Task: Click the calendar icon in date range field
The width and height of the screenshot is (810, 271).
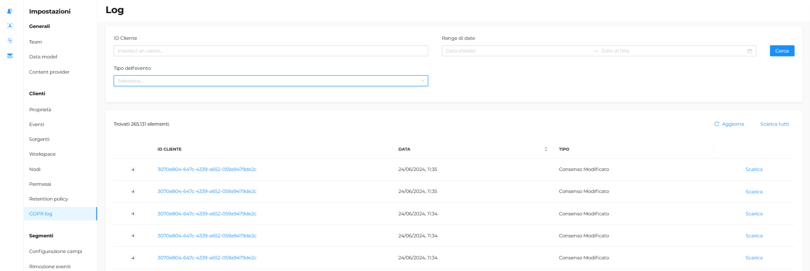Action: (750, 51)
